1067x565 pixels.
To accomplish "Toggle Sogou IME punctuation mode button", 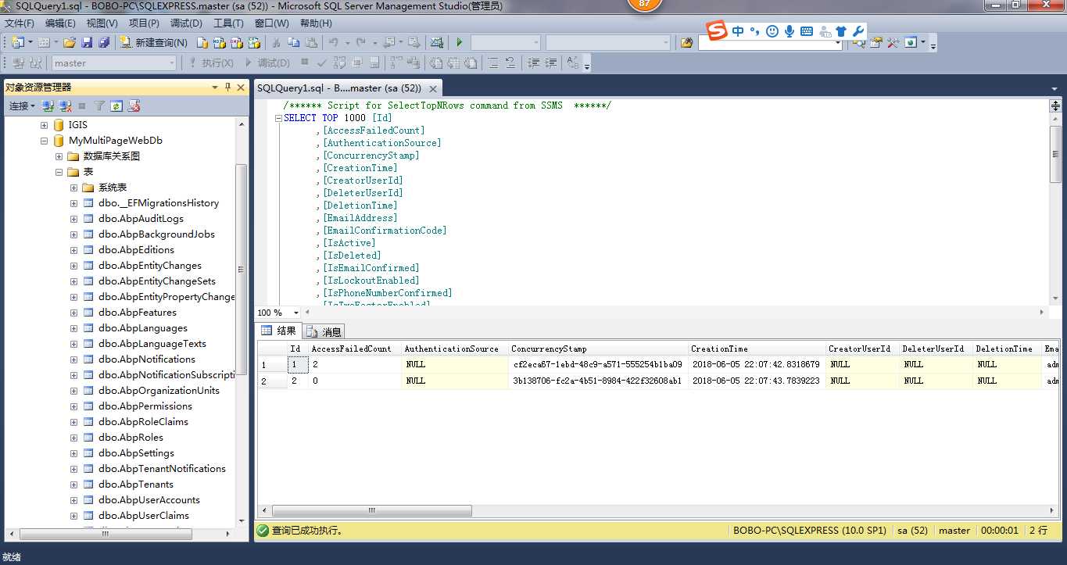I will [754, 31].
